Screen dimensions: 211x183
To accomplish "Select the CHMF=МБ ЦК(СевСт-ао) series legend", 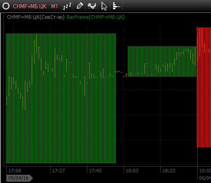I will pos(36,17).
